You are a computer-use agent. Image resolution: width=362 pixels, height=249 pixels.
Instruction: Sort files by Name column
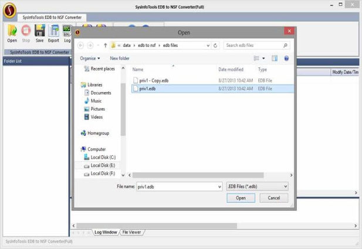[138, 69]
